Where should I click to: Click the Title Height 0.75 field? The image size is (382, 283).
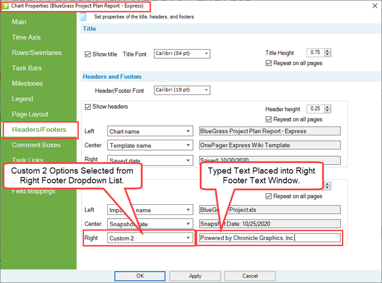(x=316, y=52)
